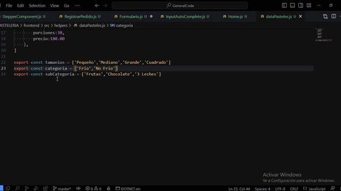Click the 'Chocolate' string on line 24
341x191 pixels.
pyautogui.click(x=119, y=74)
